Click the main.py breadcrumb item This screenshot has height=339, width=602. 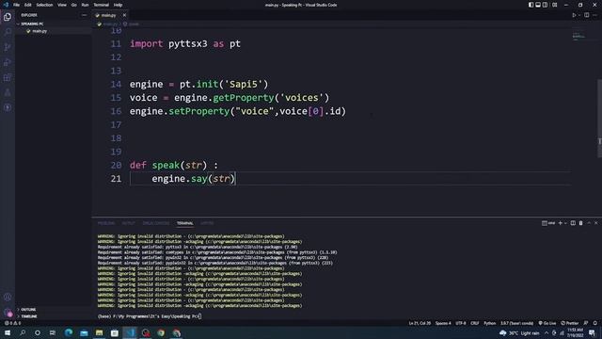[108, 24]
